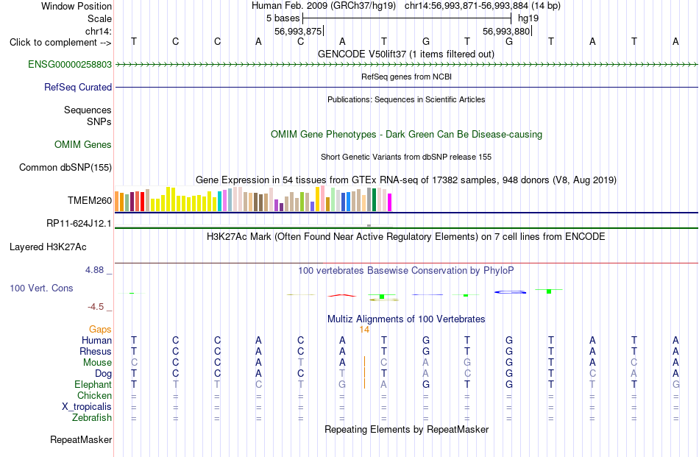This screenshot has width=699, height=457.
Task: Click the chr14: position label
Action: click(x=99, y=31)
